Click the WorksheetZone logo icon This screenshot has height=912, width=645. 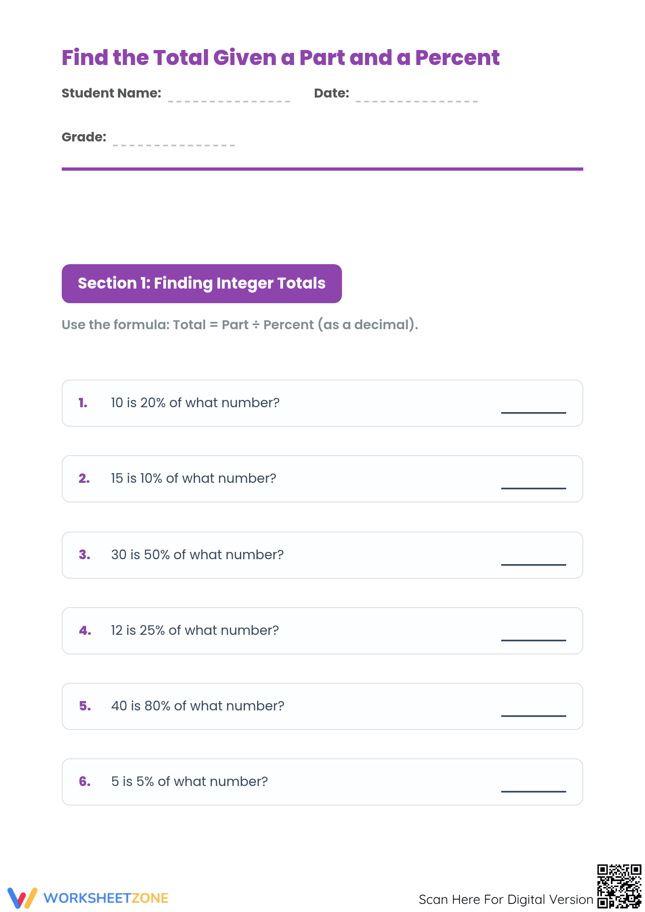(x=22, y=898)
